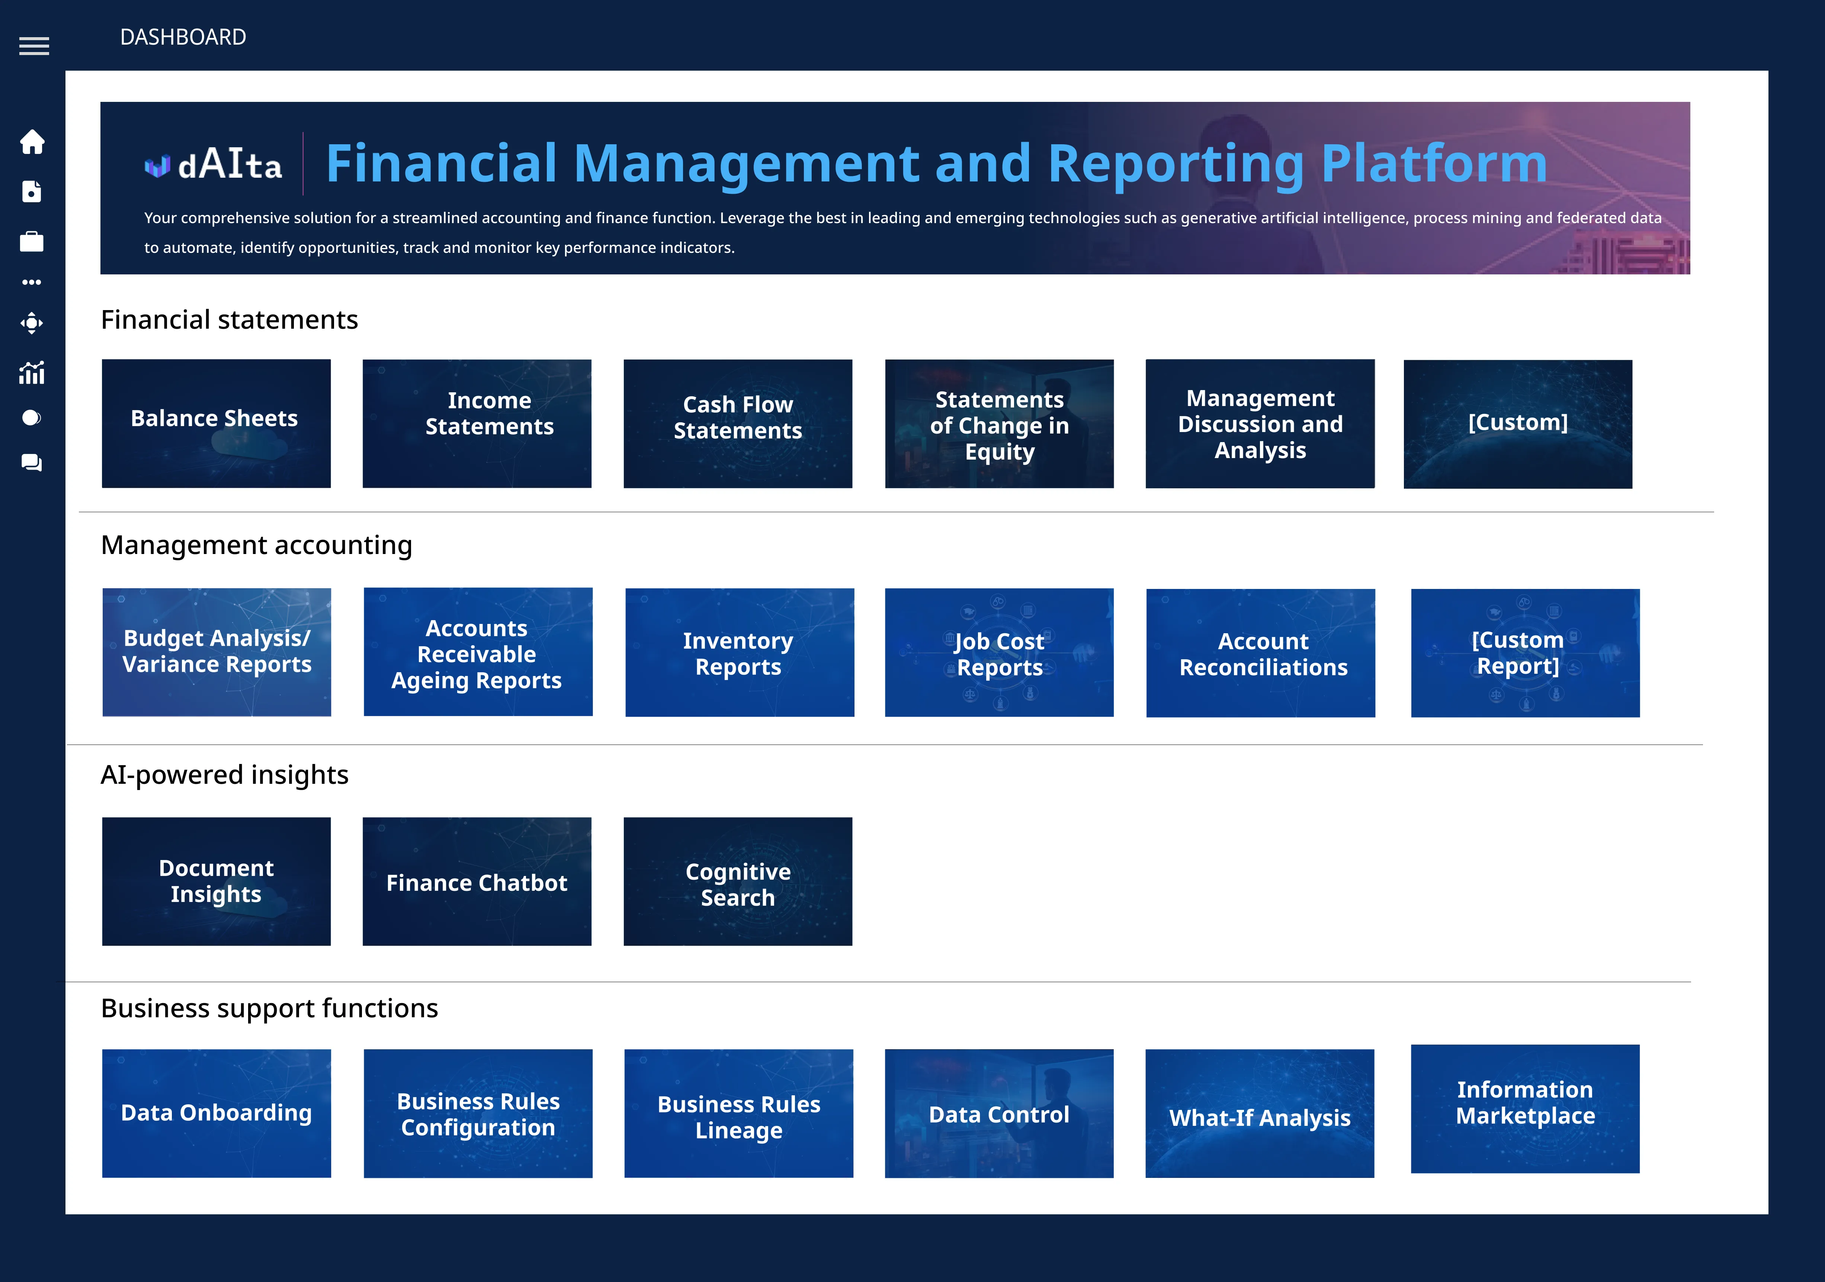Image resolution: width=1825 pixels, height=1282 pixels.
Task: Click the dAIta logo
Action: pos(213,164)
